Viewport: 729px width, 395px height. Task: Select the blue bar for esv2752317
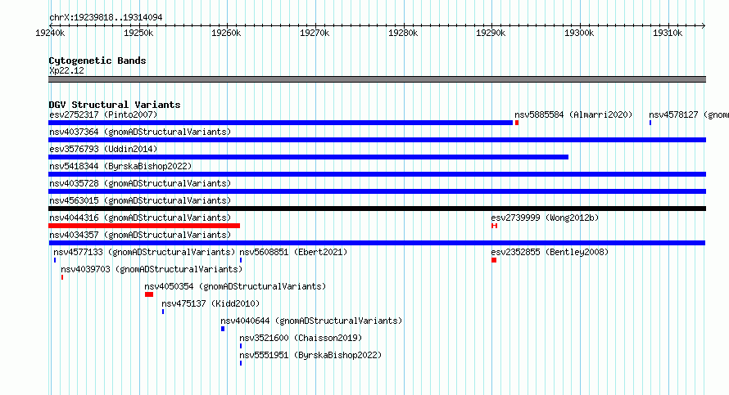point(280,123)
